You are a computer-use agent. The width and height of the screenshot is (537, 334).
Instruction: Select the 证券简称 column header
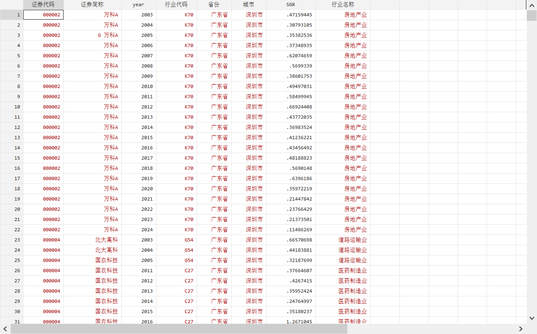pos(93,5)
